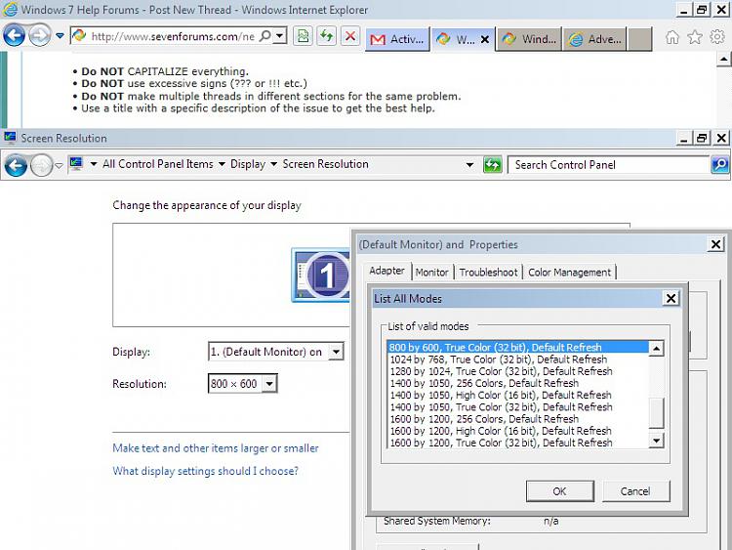Click the Compatibility View page icon
The image size is (732, 550).
[303, 36]
